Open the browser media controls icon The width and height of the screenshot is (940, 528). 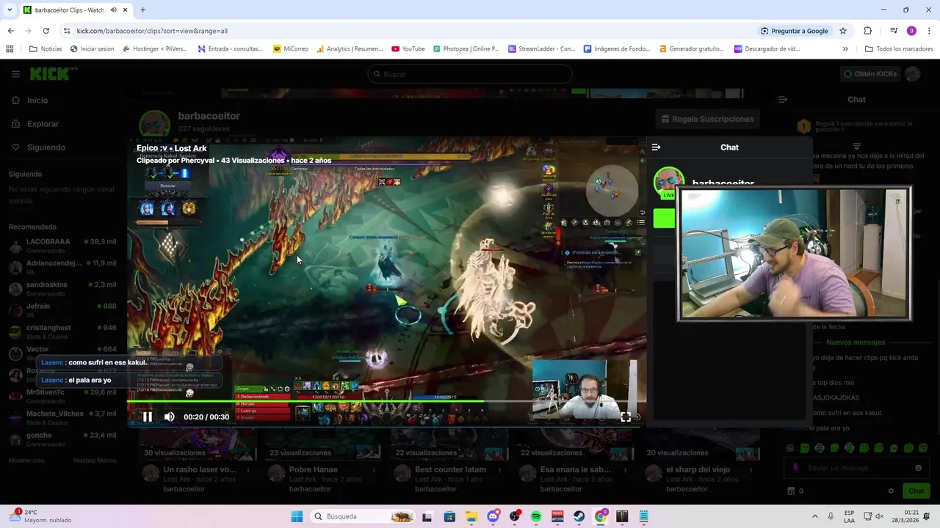click(894, 31)
